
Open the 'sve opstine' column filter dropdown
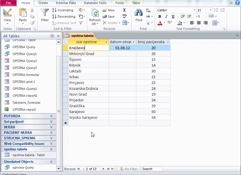point(106,42)
